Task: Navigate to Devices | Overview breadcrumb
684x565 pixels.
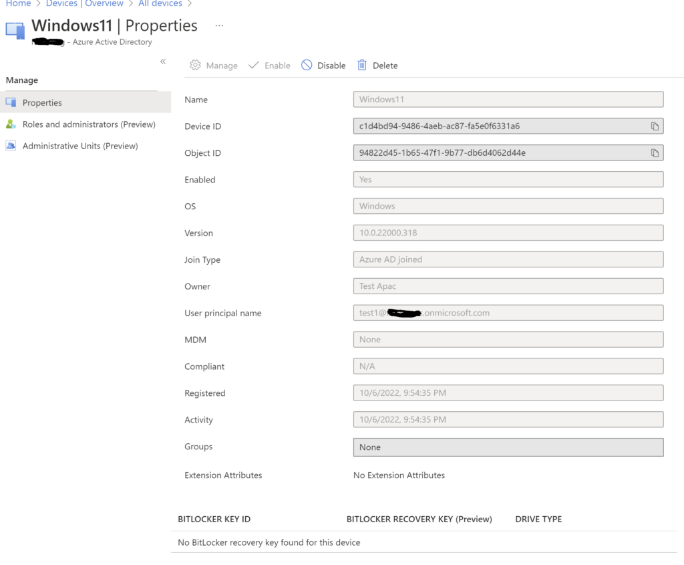Action: [x=84, y=4]
